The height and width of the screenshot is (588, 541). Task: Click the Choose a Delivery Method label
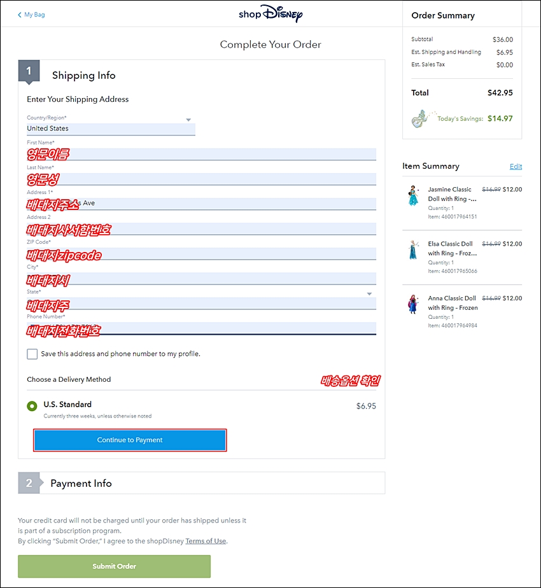pos(69,379)
